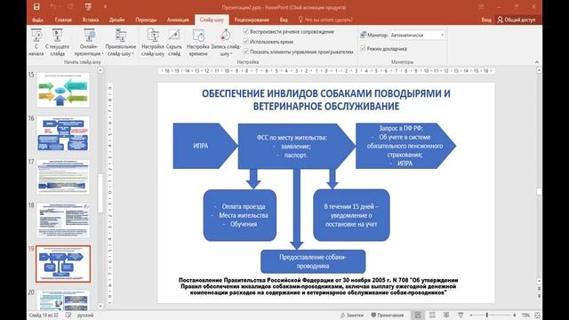This screenshot has width=569, height=320.
Task: Go to next slide using double-arrow button
Action: [539, 296]
